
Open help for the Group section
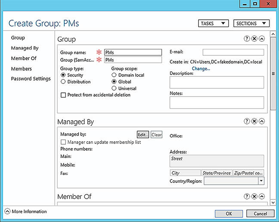click(247, 39)
